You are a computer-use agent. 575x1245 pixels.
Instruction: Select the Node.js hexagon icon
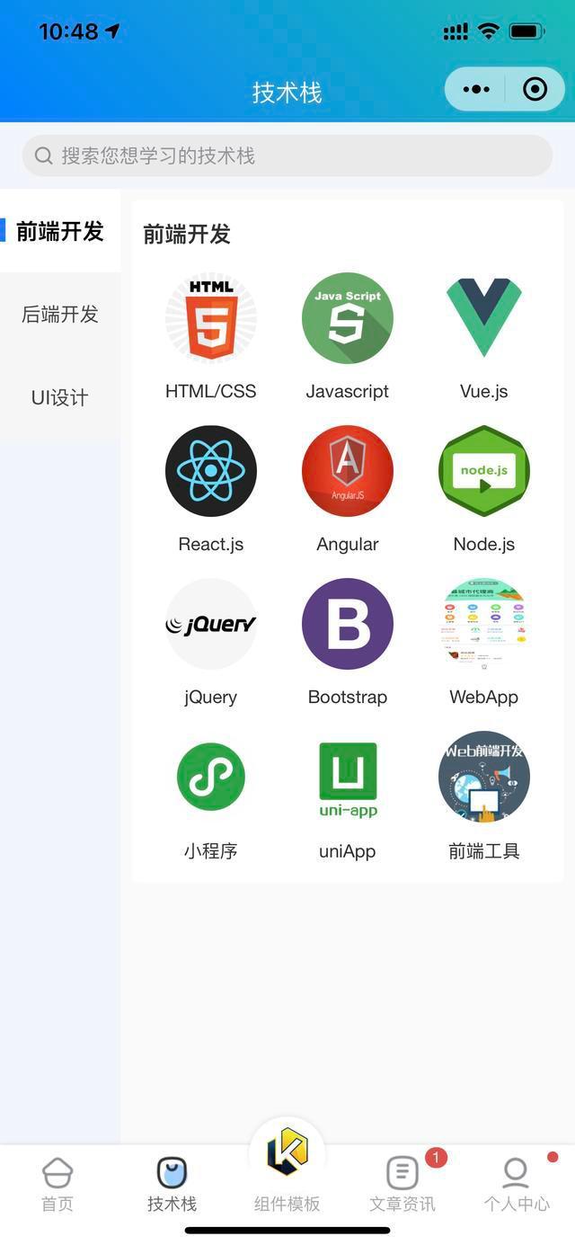(484, 471)
